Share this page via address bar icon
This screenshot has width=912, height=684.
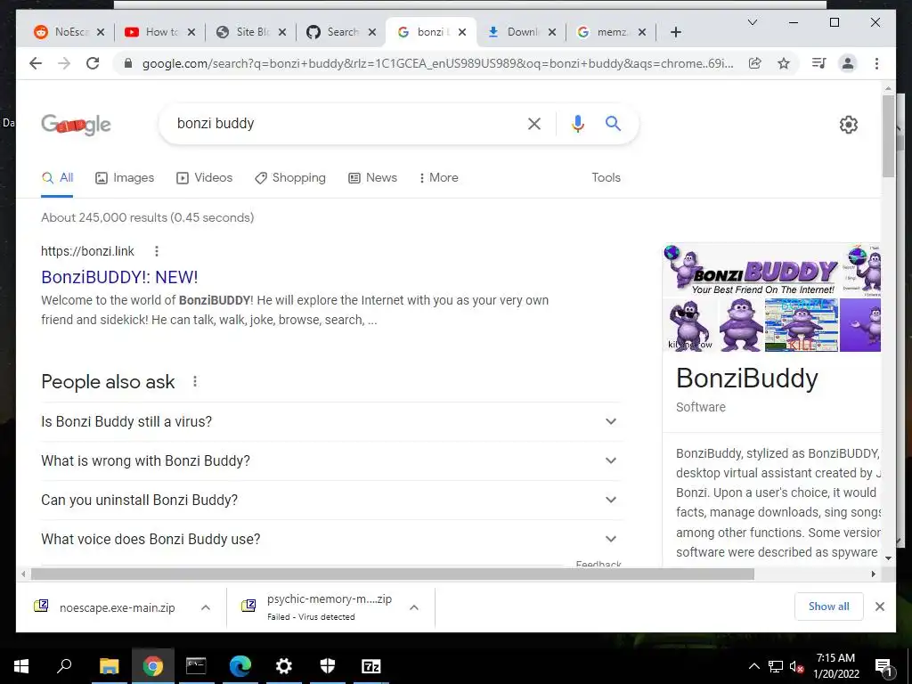(x=755, y=63)
